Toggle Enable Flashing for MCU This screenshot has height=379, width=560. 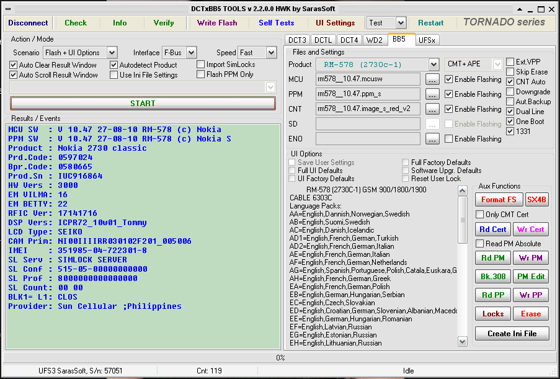coord(473,79)
